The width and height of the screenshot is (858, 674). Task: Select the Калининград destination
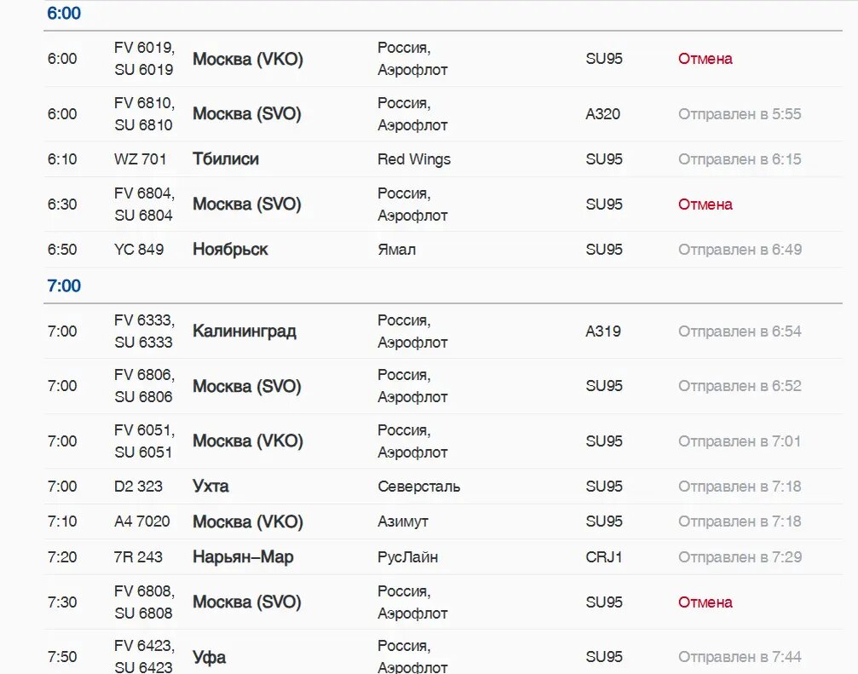[x=245, y=331]
